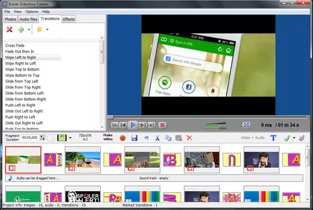Select Slide from Bottom Left transition

(x=24, y=93)
